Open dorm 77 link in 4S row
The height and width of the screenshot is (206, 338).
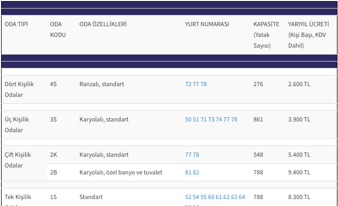tap(196, 84)
